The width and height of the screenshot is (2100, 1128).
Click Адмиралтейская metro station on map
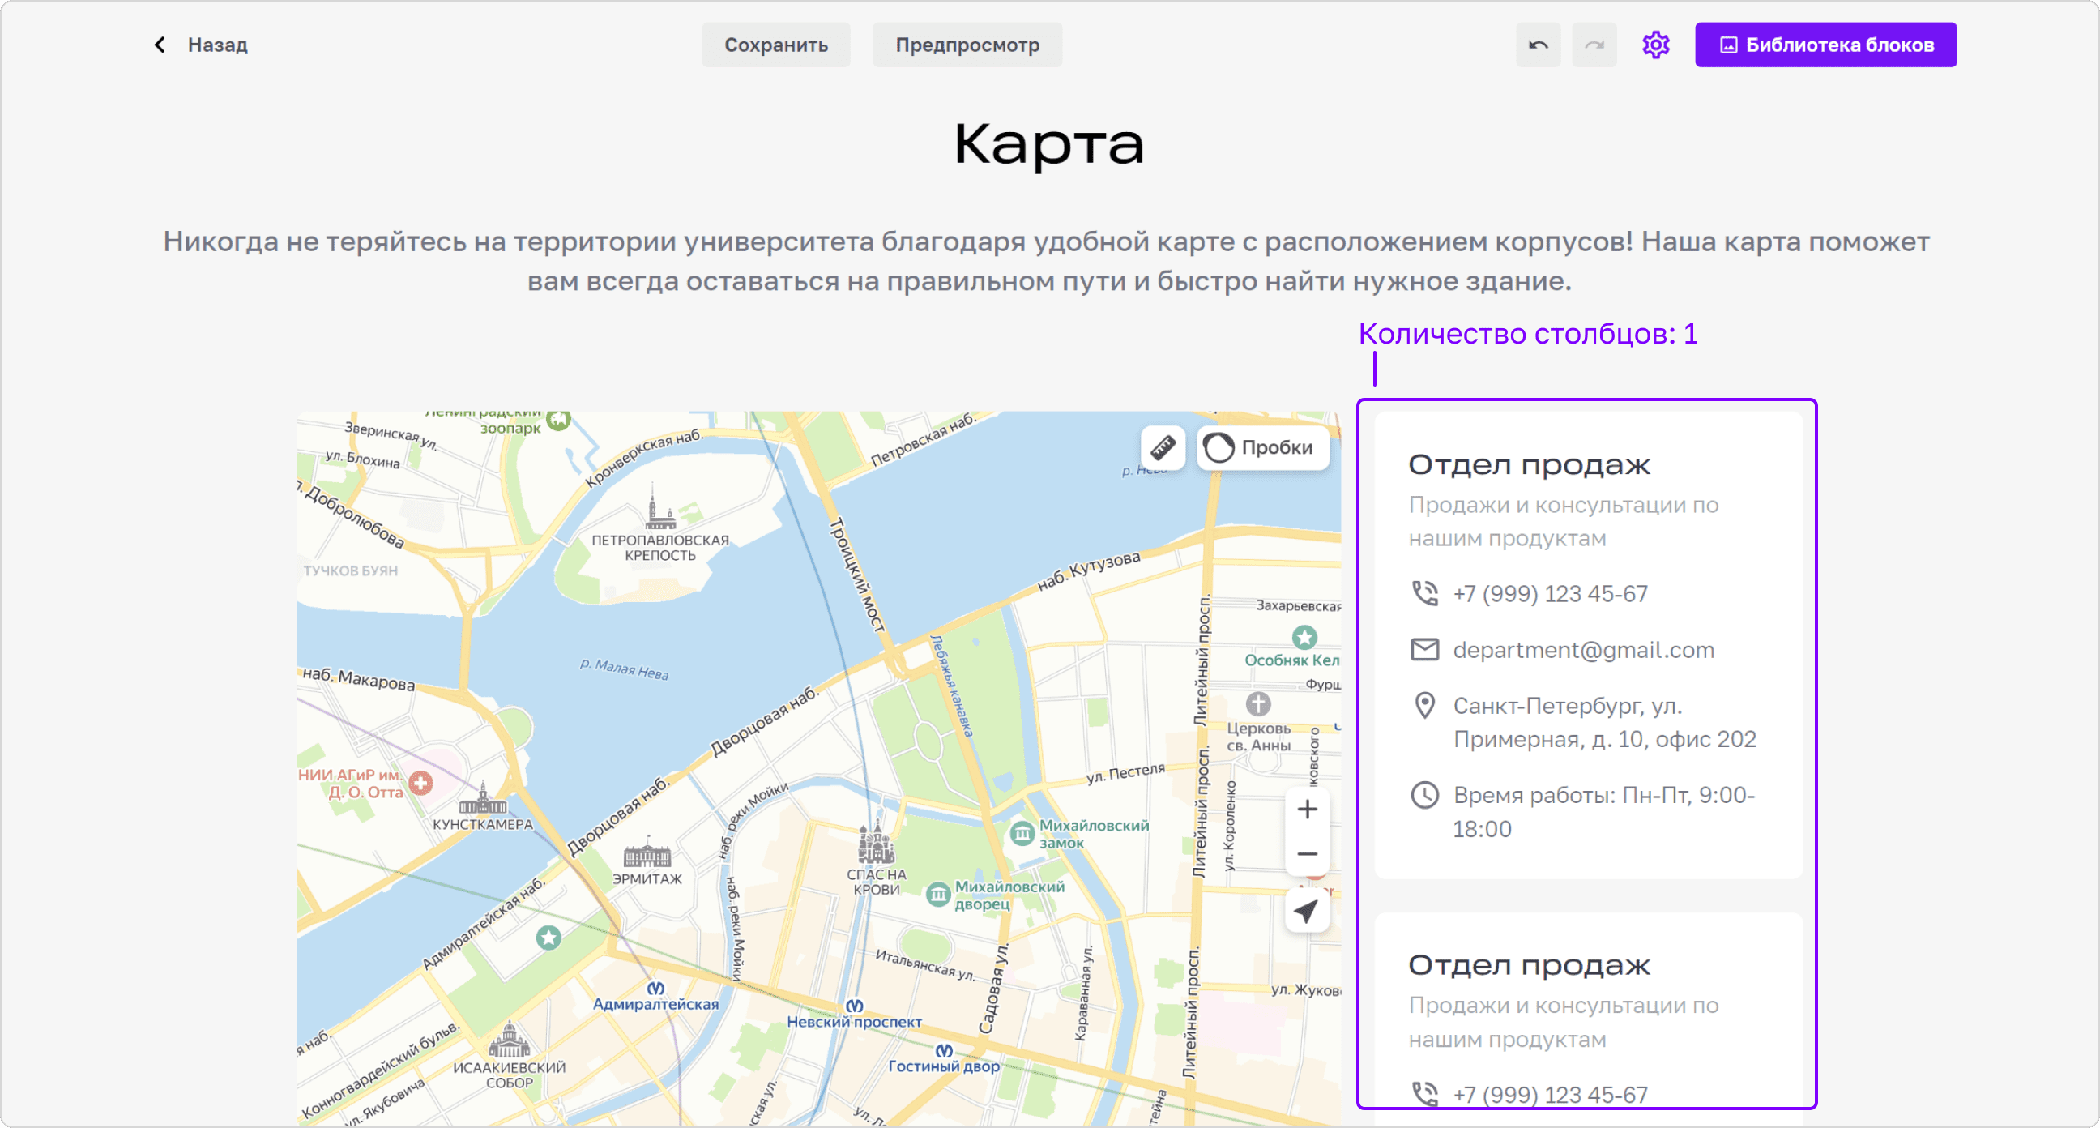(655, 997)
